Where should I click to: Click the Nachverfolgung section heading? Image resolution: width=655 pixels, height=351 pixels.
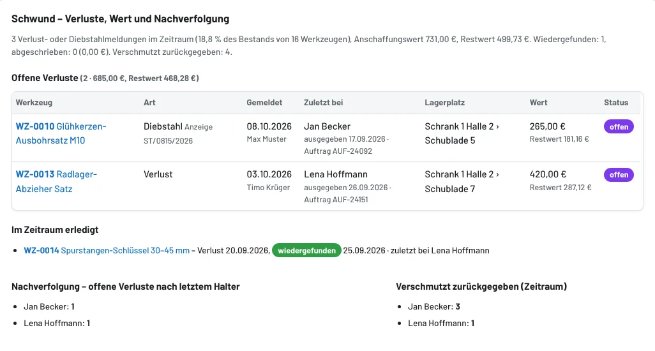(126, 287)
